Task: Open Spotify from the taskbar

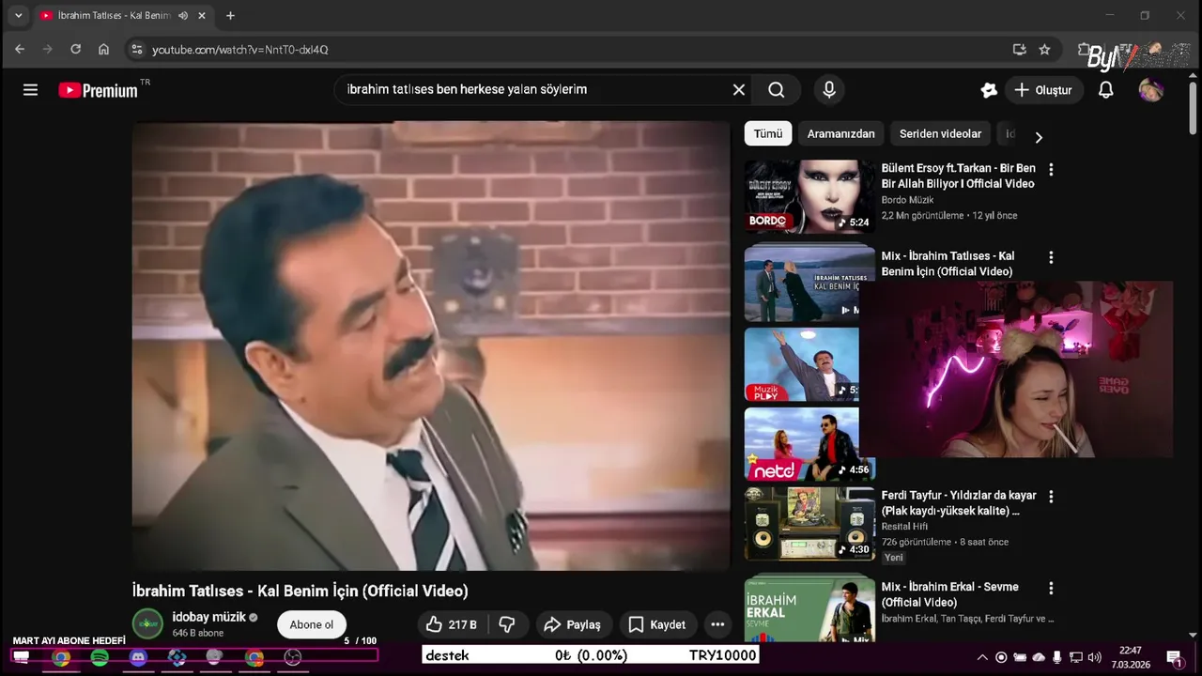Action: (100, 657)
